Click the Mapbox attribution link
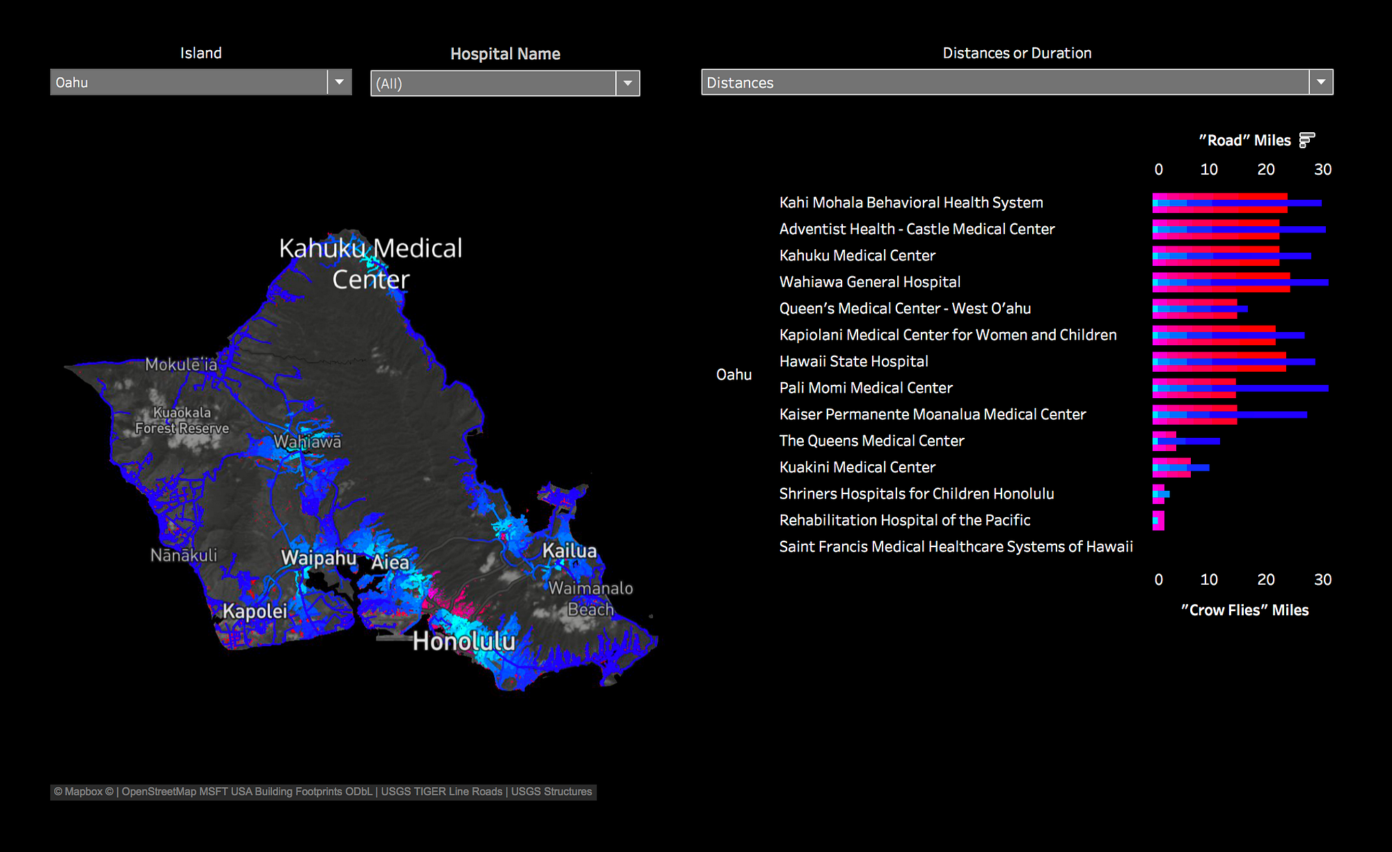The width and height of the screenshot is (1392, 852). (x=84, y=791)
